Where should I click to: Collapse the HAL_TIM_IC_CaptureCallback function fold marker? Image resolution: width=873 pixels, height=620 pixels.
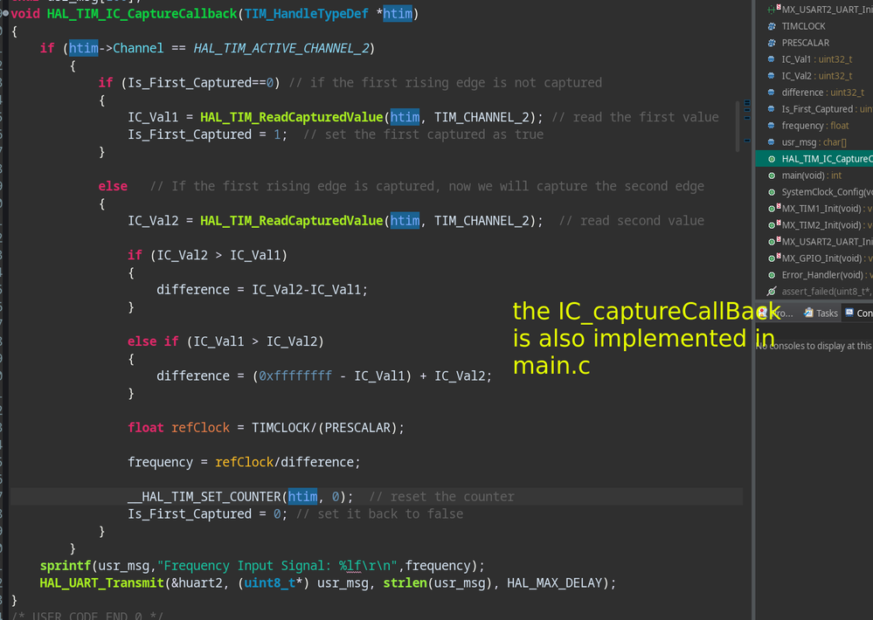(x=4, y=13)
